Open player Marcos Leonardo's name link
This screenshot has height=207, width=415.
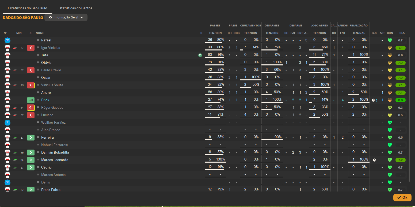pyautogui.click(x=55, y=160)
